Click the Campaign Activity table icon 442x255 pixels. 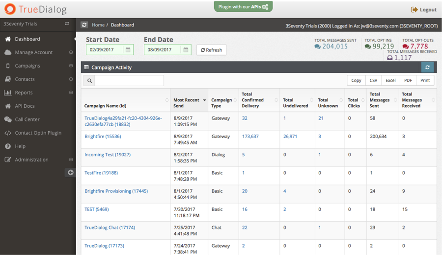tap(86, 67)
